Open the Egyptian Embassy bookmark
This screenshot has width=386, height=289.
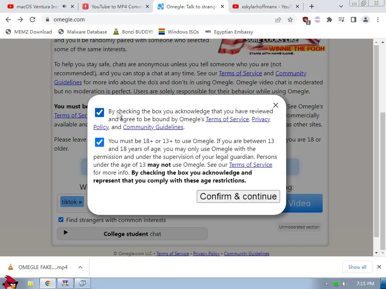(229, 32)
